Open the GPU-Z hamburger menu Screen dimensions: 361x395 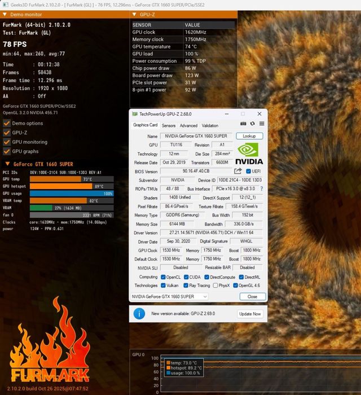click(x=262, y=124)
